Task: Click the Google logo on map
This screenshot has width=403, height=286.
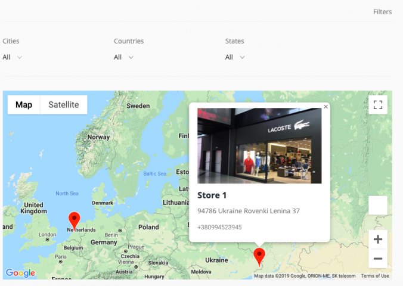Action: click(x=20, y=273)
